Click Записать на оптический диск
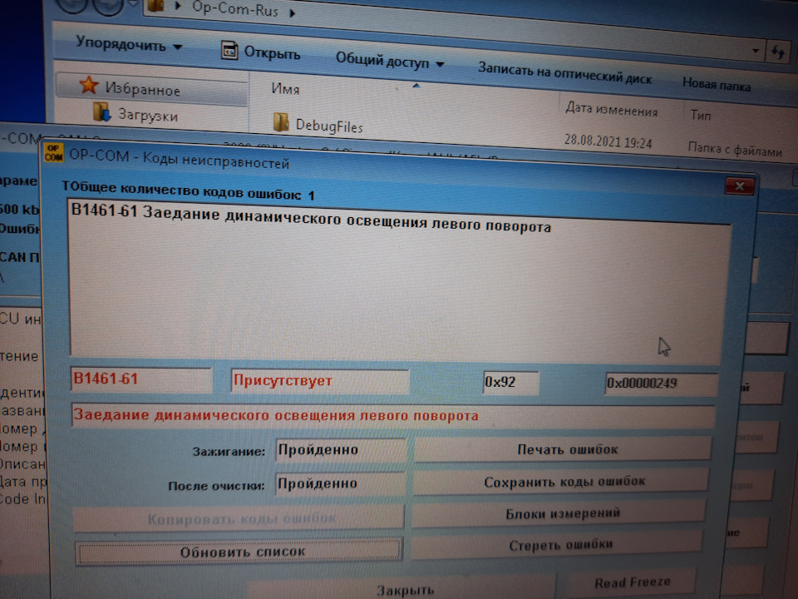Screen dimensions: 798x599 [564, 73]
